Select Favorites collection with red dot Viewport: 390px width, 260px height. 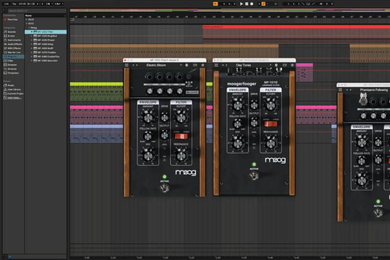(x=11, y=19)
